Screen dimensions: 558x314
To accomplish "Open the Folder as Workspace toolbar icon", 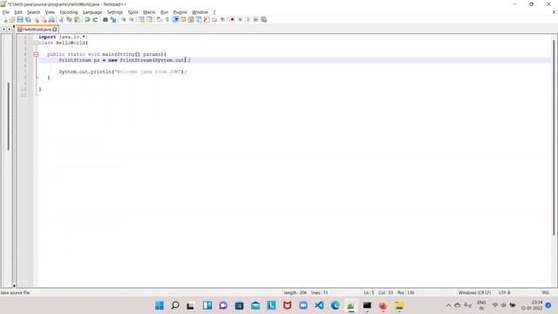I will point(214,19).
